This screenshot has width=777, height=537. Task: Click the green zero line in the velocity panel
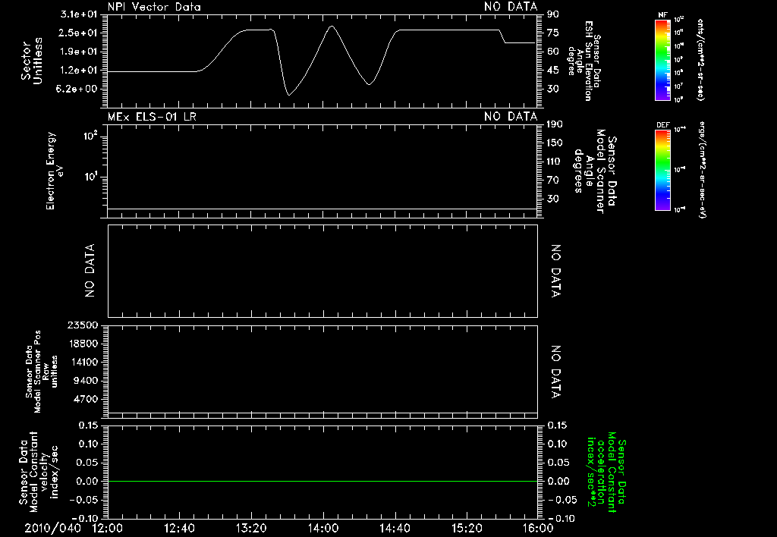tap(322, 481)
